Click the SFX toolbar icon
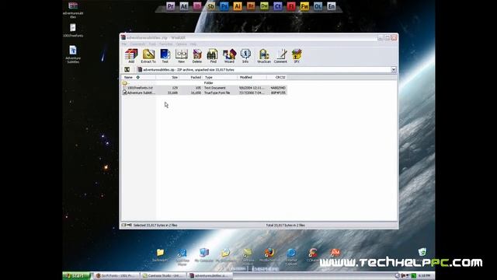This screenshot has width=497, height=280. coord(297,56)
